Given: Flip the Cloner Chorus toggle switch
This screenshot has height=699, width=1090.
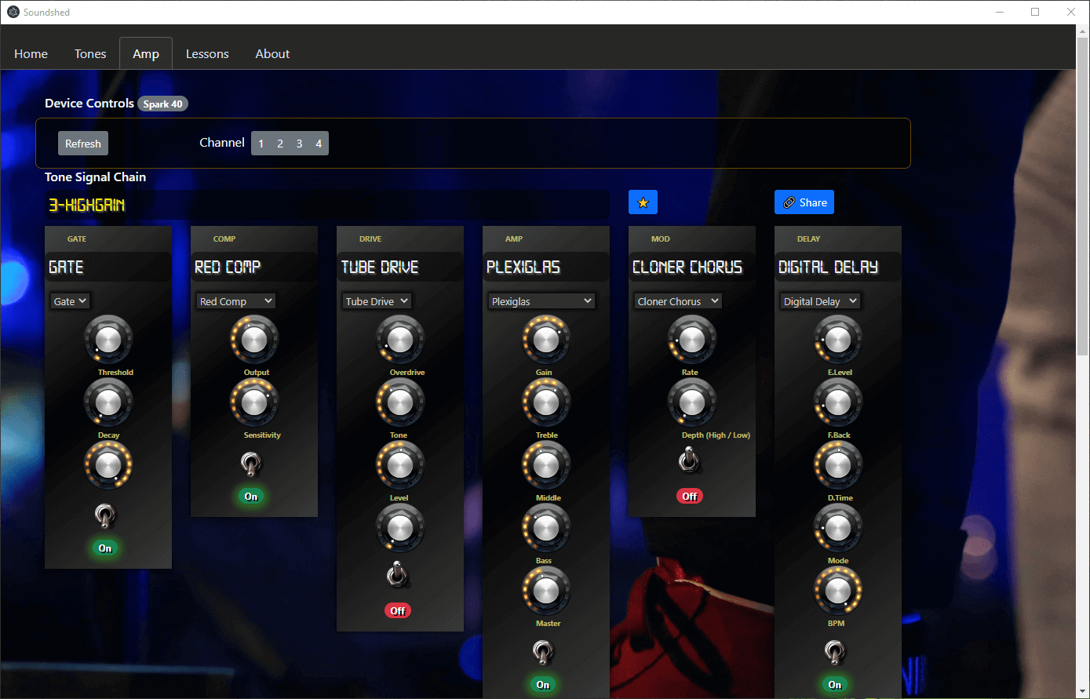Looking at the screenshot, I should click(689, 461).
